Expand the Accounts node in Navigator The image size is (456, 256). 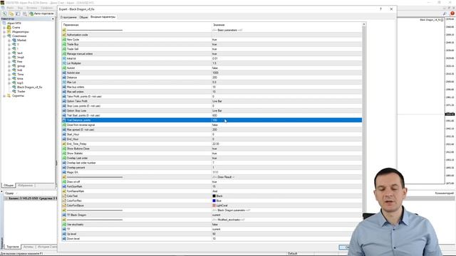(4, 28)
